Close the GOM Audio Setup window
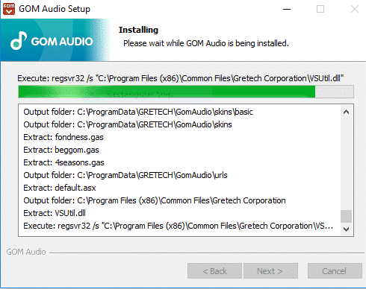Screen dimensions: 366x289 [x=355, y=9]
